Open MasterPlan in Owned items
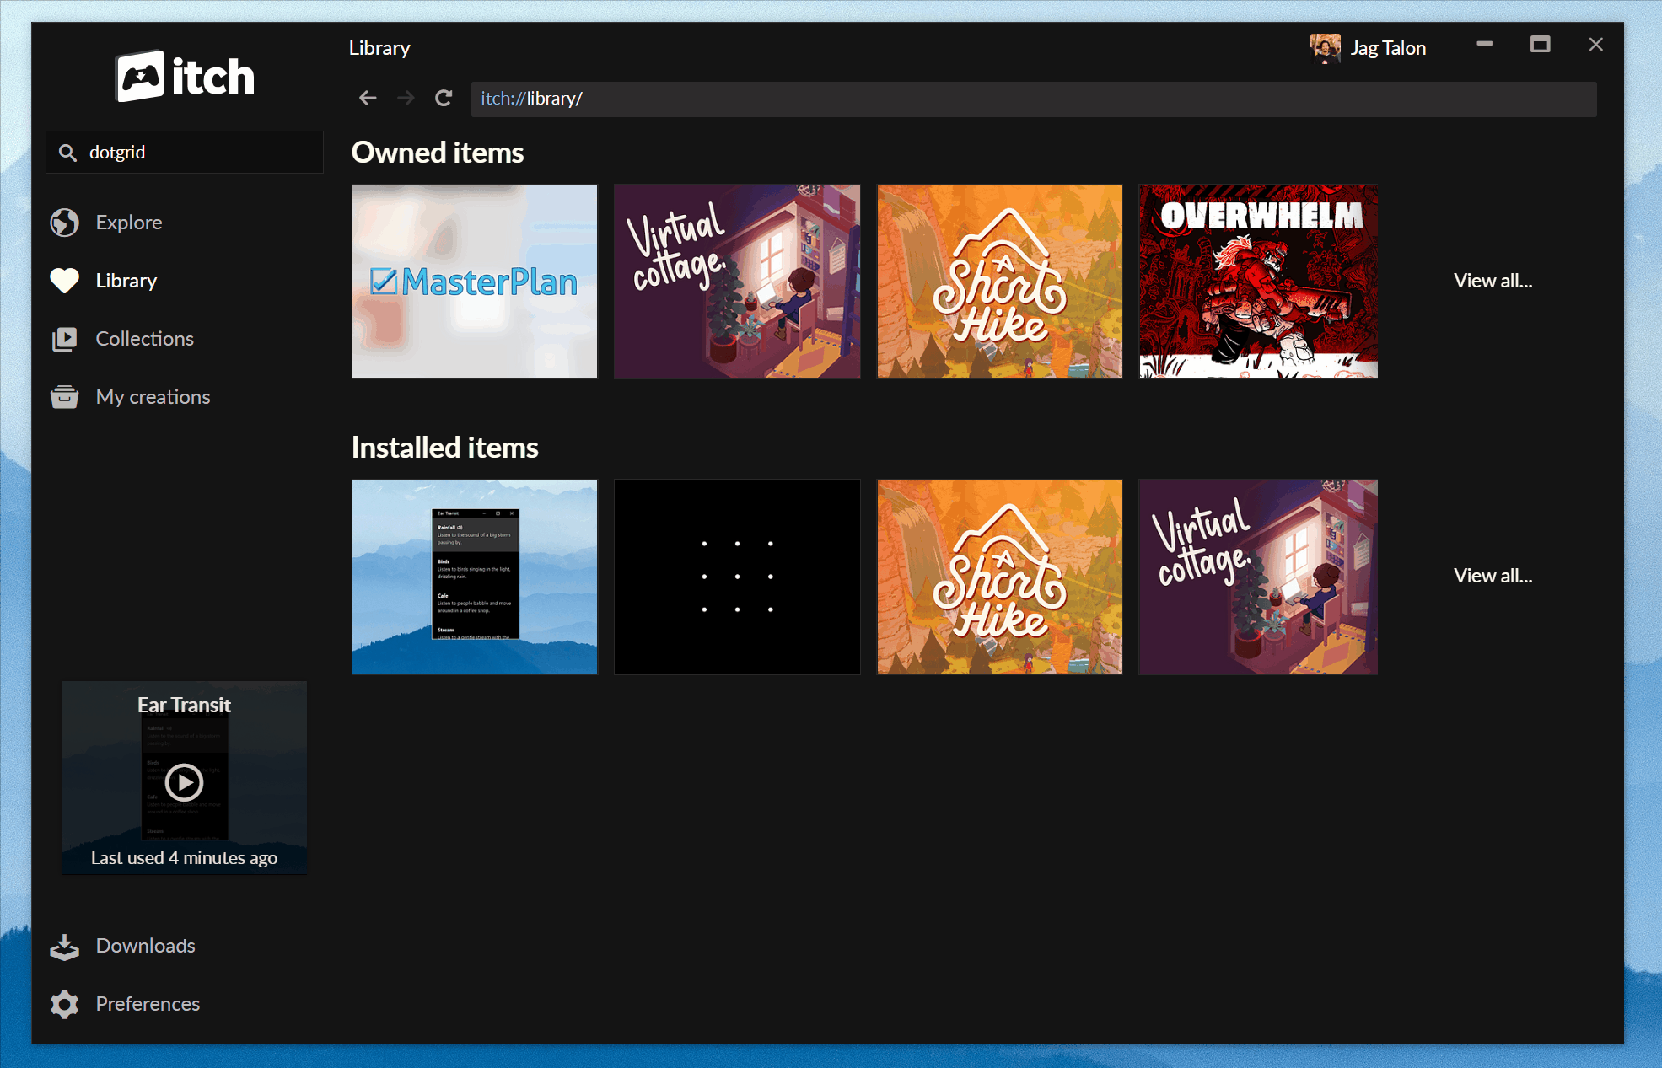 point(475,282)
